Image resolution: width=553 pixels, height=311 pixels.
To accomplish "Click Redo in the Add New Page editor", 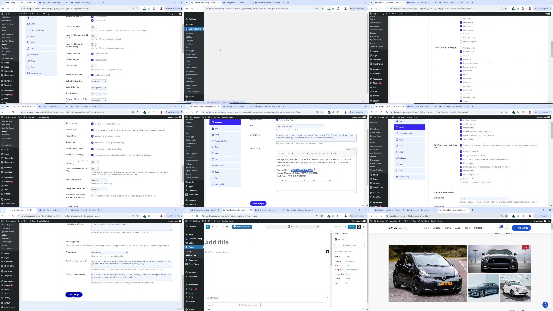I will pyautogui.click(x=222, y=226).
